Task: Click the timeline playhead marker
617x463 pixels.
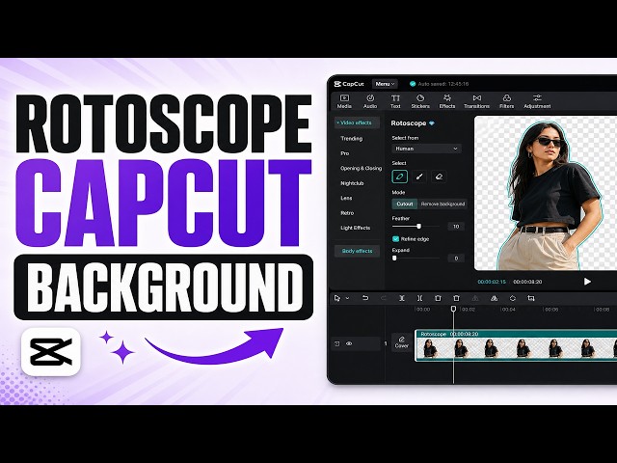Action: pyautogui.click(x=453, y=309)
